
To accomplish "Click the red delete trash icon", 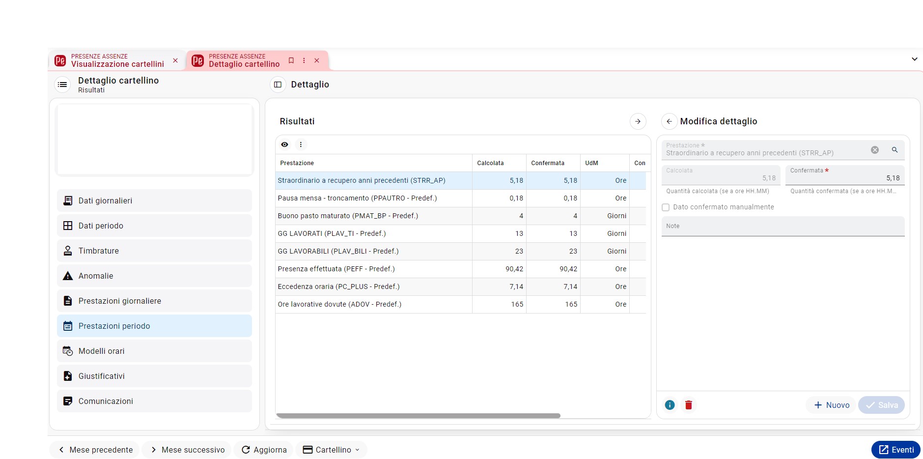I will tap(689, 405).
